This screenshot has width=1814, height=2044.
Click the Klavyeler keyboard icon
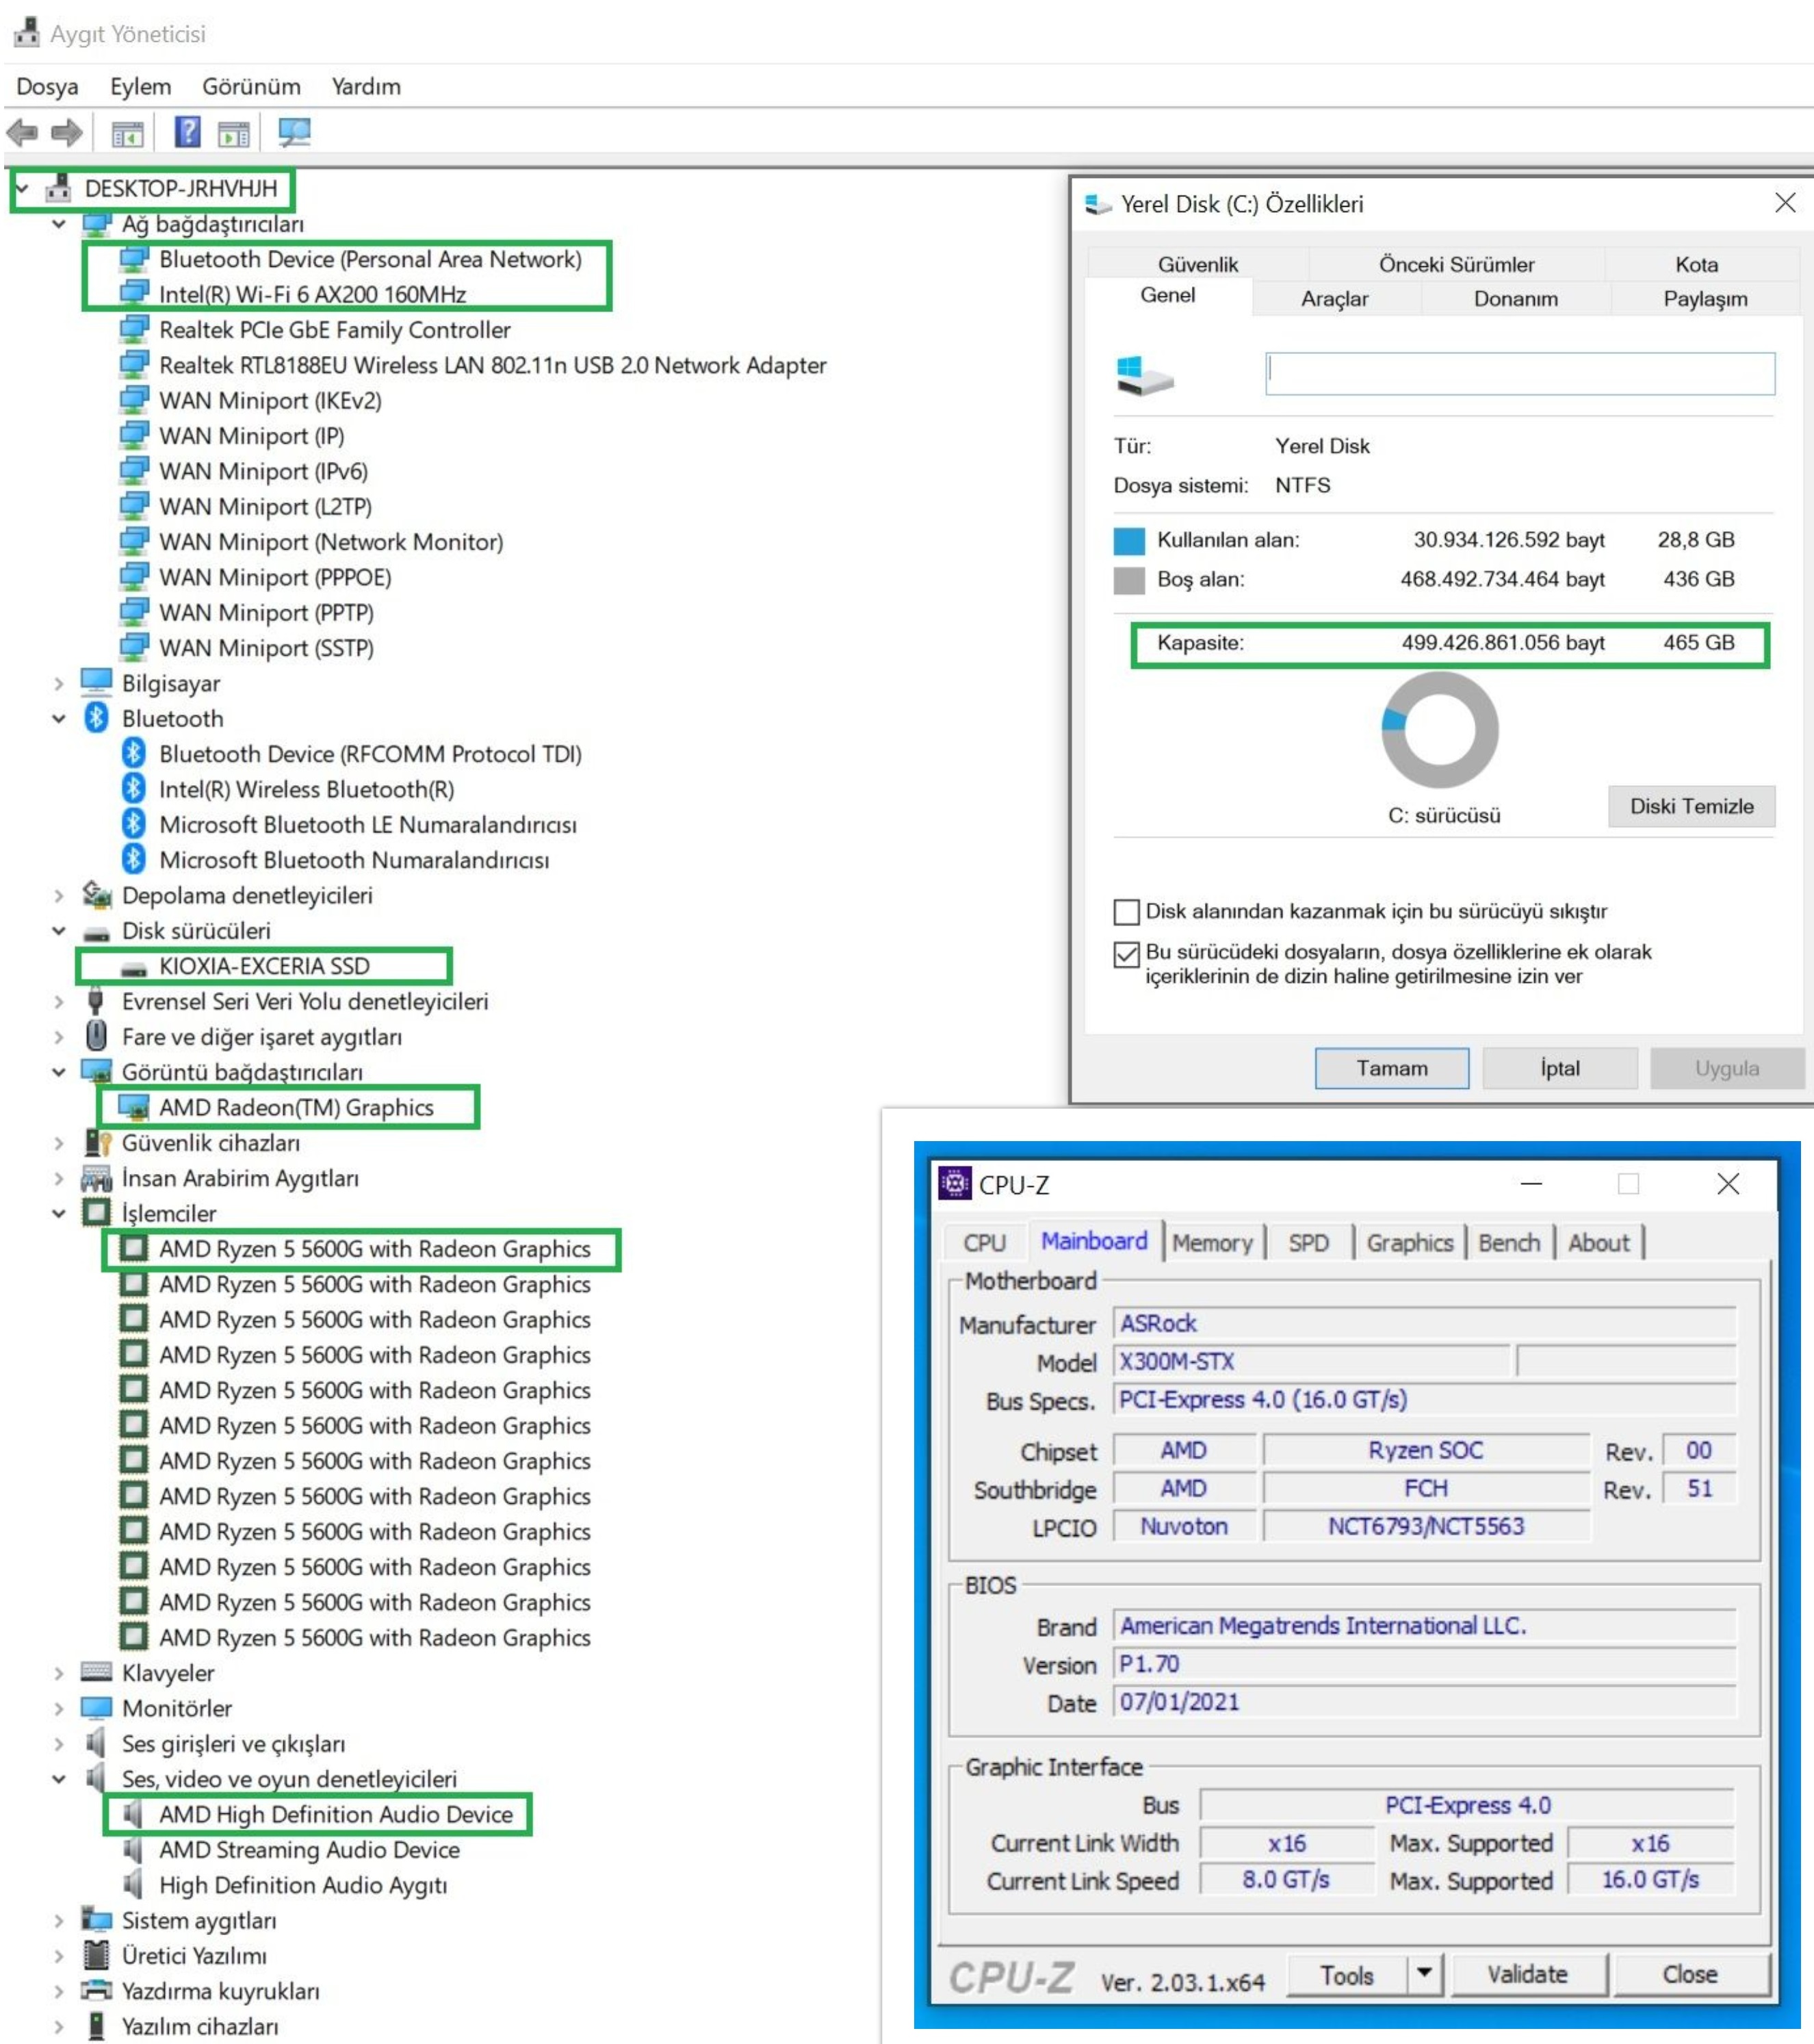coord(96,1671)
